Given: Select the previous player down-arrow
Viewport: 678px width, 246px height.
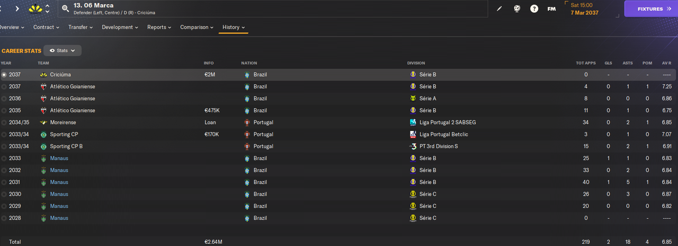Looking at the screenshot, I should tap(48, 12).
